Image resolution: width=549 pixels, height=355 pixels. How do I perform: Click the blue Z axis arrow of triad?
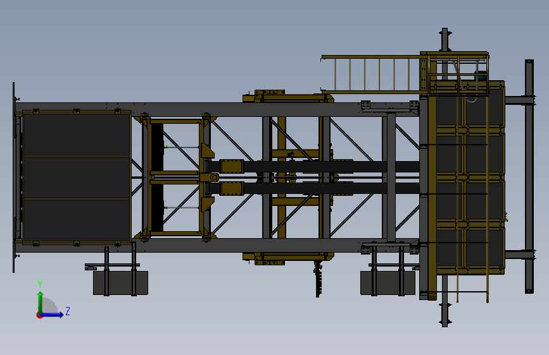53,315
